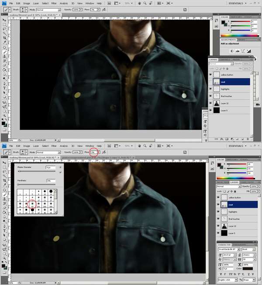The image size is (262, 285).
Task: Toggle brushes panel icon at right of top options bar
Action: (x=185, y=10)
